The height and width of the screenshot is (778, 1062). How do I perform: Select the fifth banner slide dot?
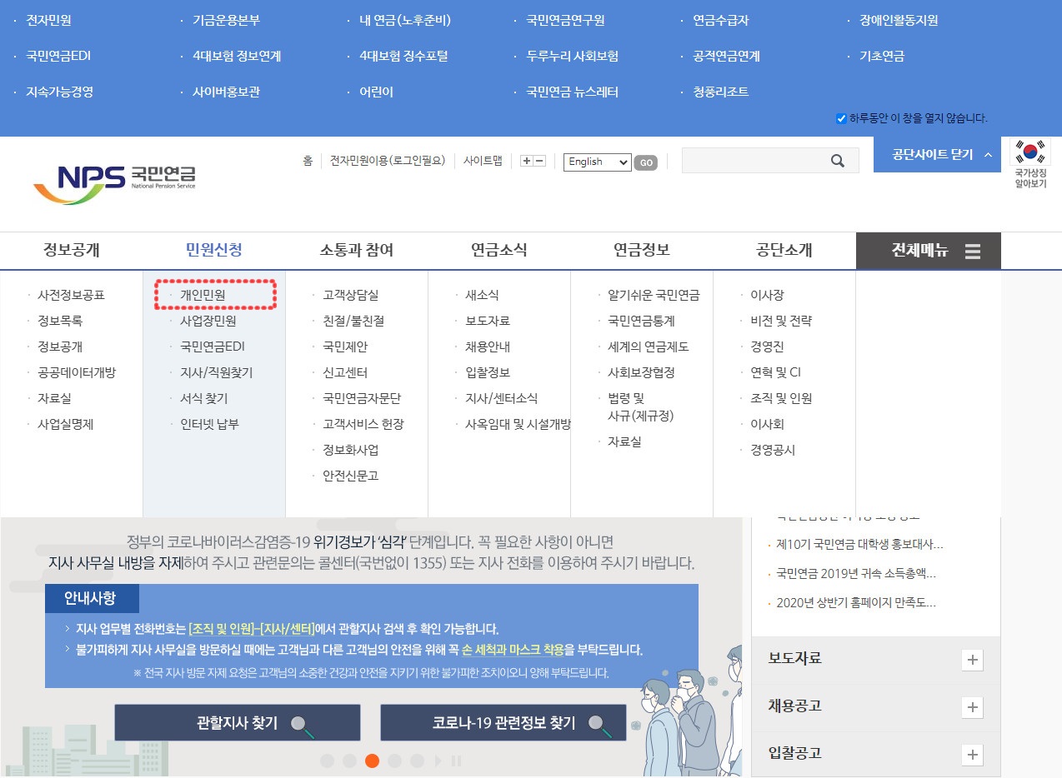tap(417, 761)
